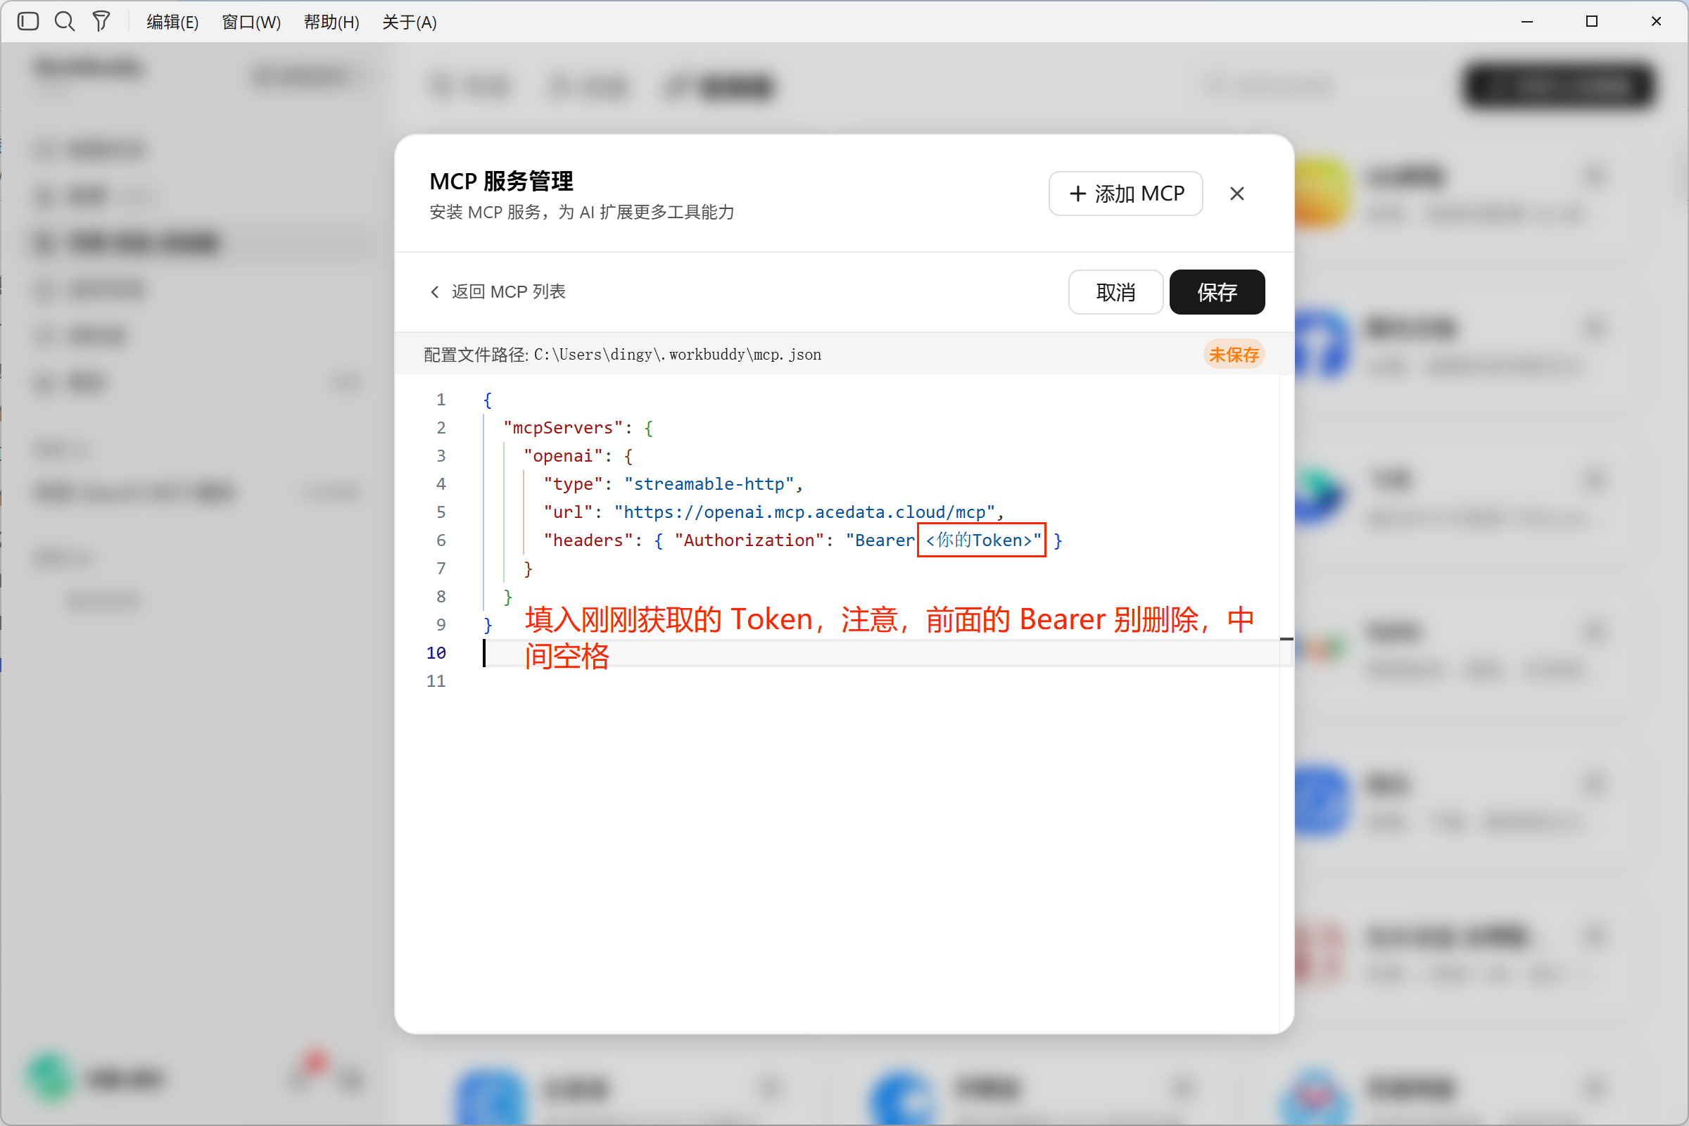This screenshot has height=1126, width=1689.
Task: Click the "streamable-http" value
Action: coord(709,484)
